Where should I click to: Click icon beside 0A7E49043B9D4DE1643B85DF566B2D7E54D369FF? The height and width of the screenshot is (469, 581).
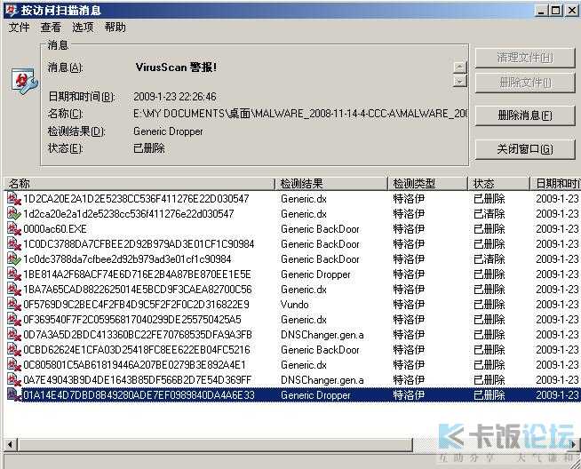click(x=14, y=379)
